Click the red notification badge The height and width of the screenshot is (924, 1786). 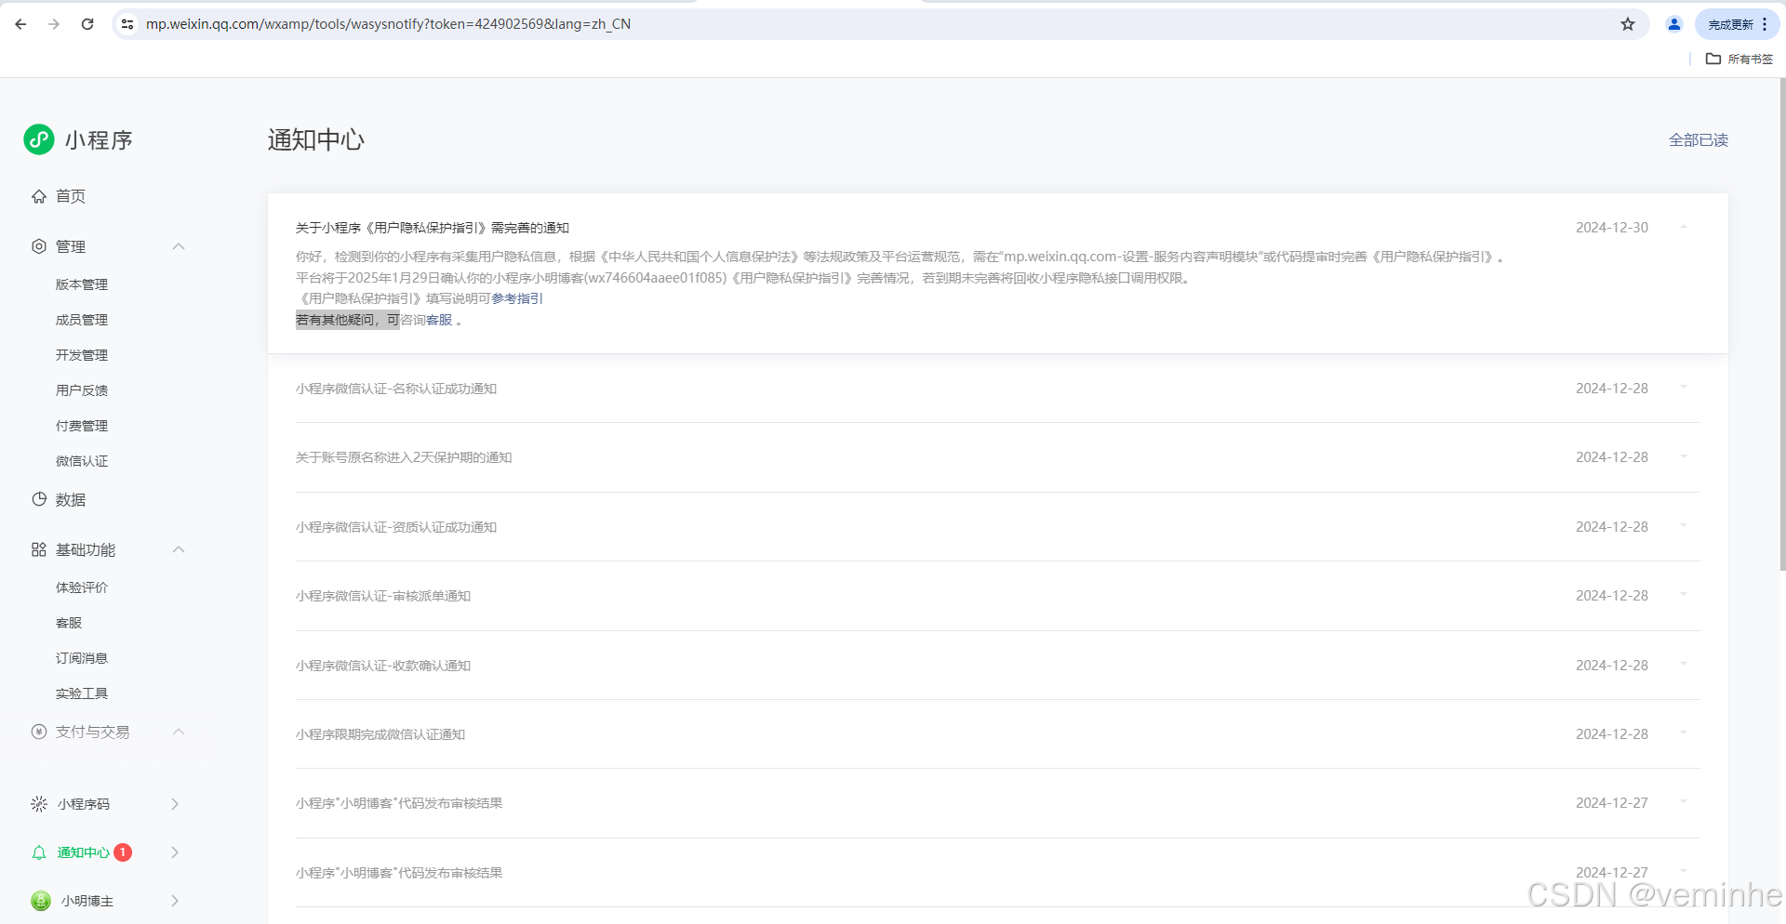click(x=123, y=852)
